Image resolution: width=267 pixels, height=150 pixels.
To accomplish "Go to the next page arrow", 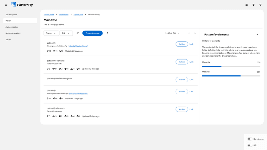I will [x=195, y=33].
